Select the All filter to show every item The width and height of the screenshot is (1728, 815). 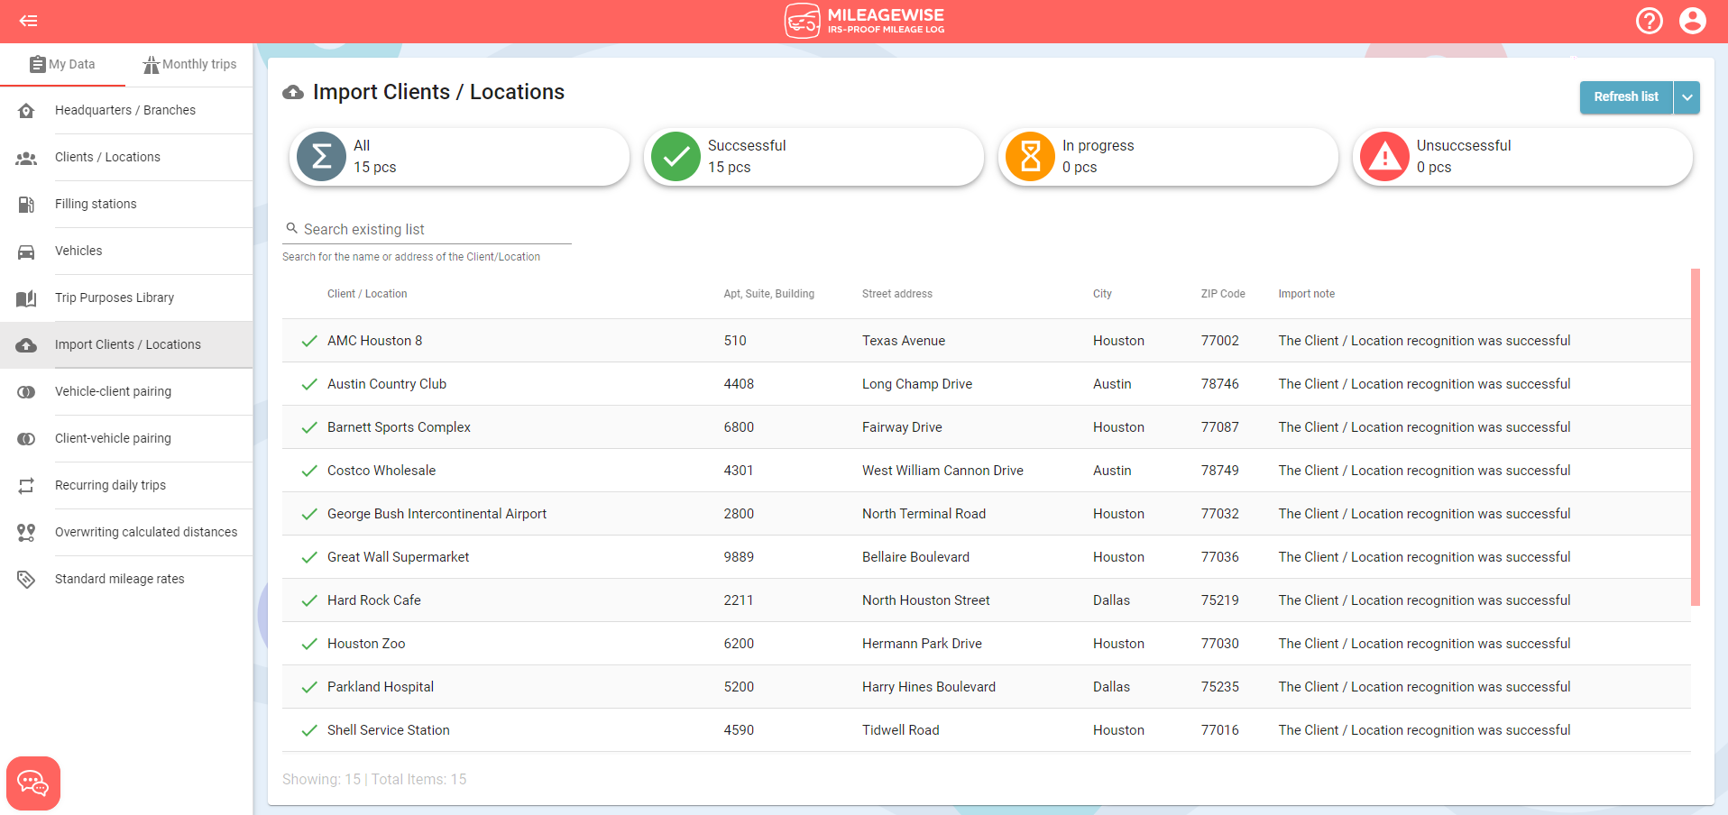click(x=458, y=156)
